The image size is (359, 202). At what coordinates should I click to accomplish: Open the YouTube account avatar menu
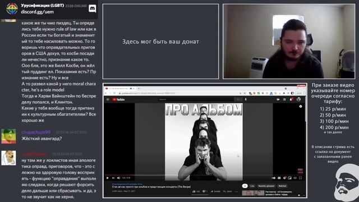[x=298, y=99]
